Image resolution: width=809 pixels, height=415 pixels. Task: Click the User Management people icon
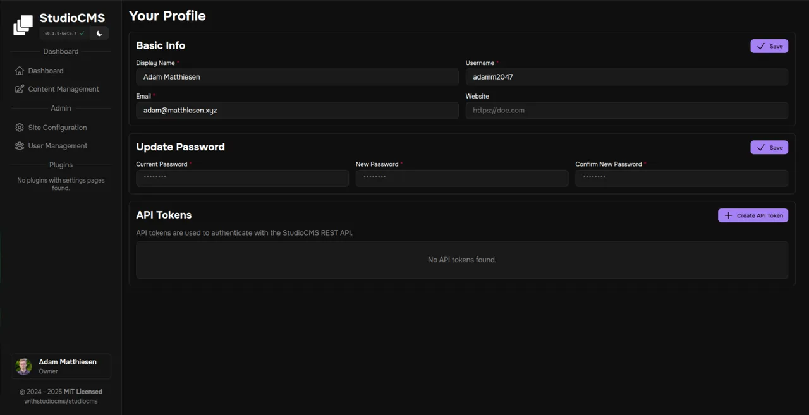[x=18, y=146]
